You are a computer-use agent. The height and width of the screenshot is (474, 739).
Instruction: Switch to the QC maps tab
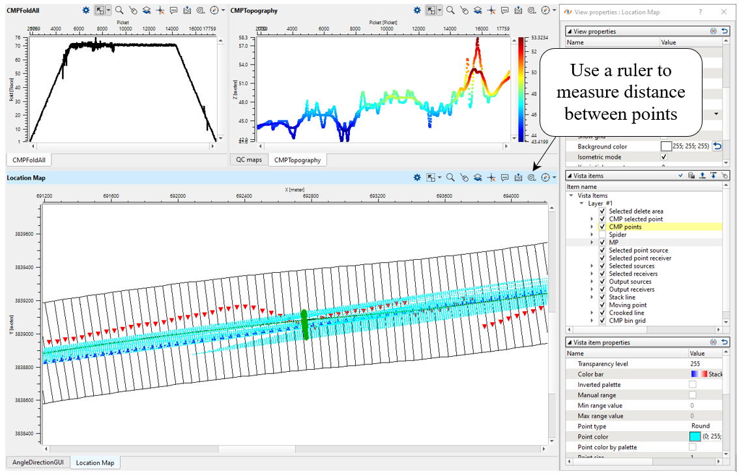(248, 160)
